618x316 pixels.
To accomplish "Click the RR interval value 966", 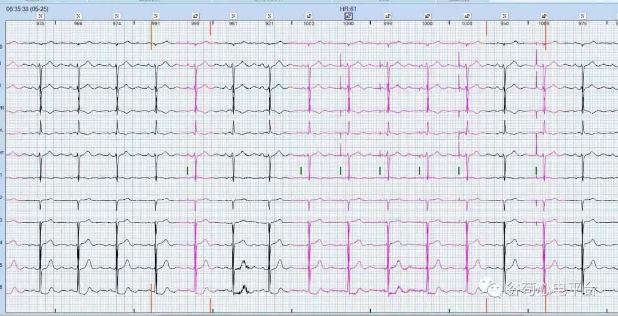I will [78, 23].
